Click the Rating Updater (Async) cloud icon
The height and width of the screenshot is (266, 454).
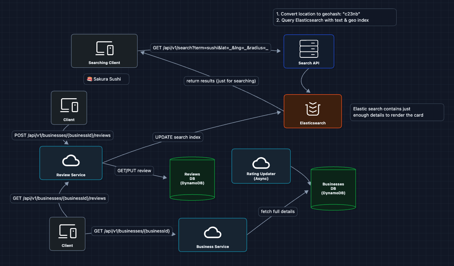[261, 162]
